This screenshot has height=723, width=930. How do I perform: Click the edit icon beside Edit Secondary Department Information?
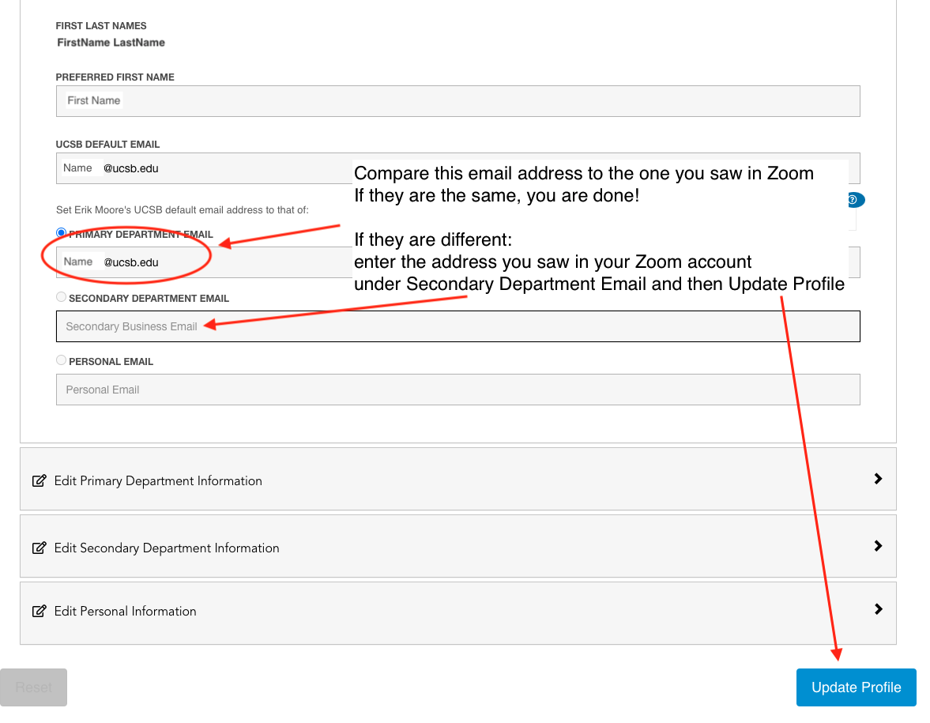pos(40,548)
